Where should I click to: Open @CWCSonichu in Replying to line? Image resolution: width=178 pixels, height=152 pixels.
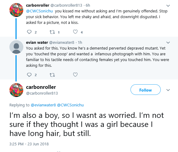[x=70, y=105]
